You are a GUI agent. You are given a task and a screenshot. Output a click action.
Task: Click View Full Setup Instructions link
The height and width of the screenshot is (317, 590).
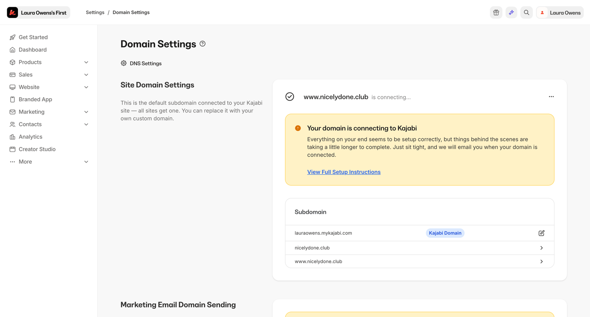tap(344, 172)
